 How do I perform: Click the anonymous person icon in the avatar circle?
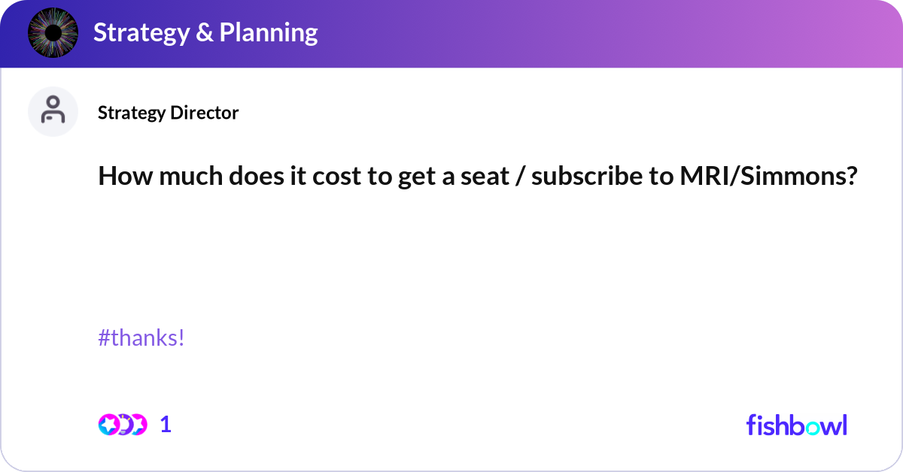(x=53, y=110)
